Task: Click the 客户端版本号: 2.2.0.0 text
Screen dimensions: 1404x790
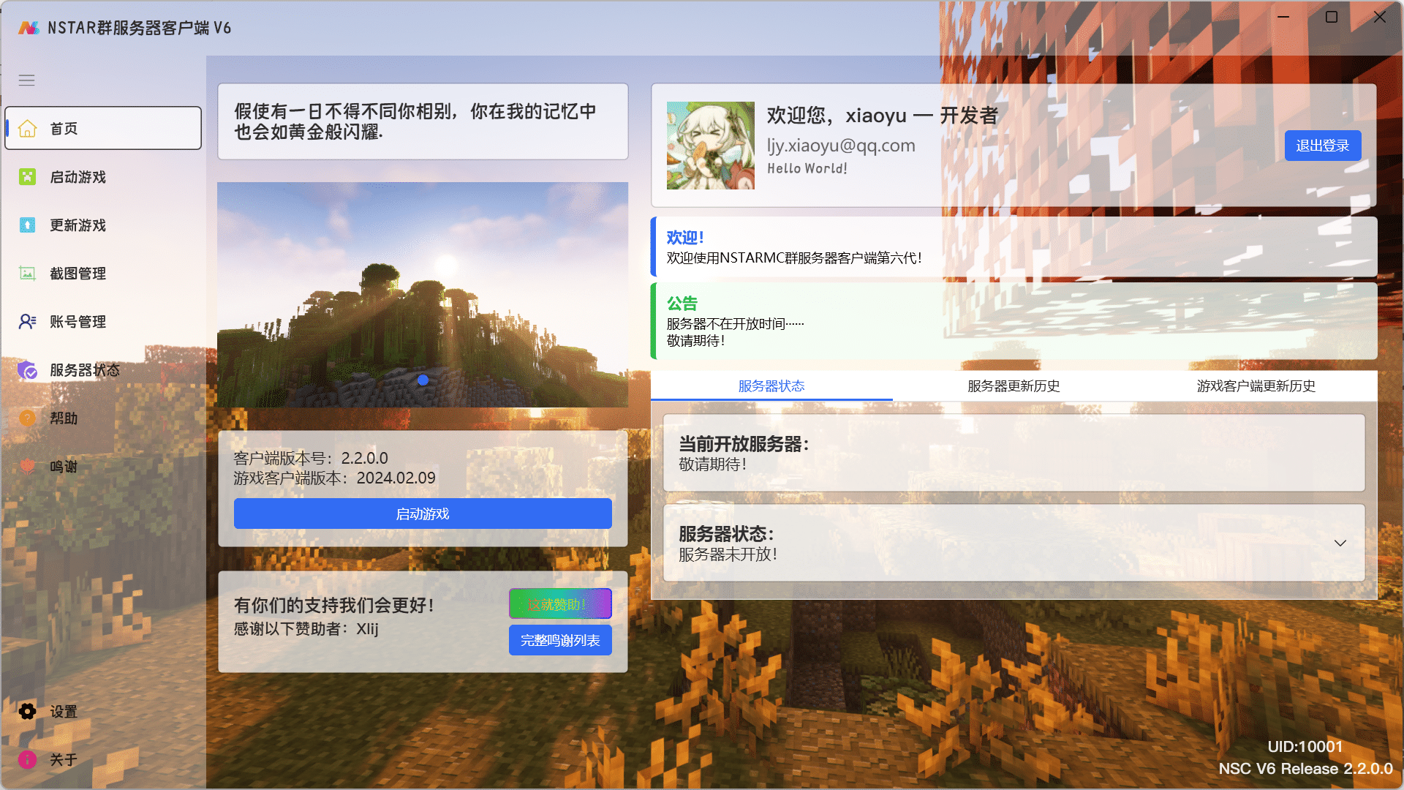Action: pos(311,459)
